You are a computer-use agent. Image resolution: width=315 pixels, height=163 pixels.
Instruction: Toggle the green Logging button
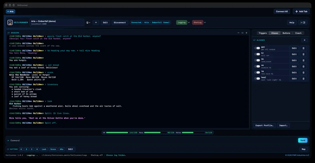tap(181, 23)
